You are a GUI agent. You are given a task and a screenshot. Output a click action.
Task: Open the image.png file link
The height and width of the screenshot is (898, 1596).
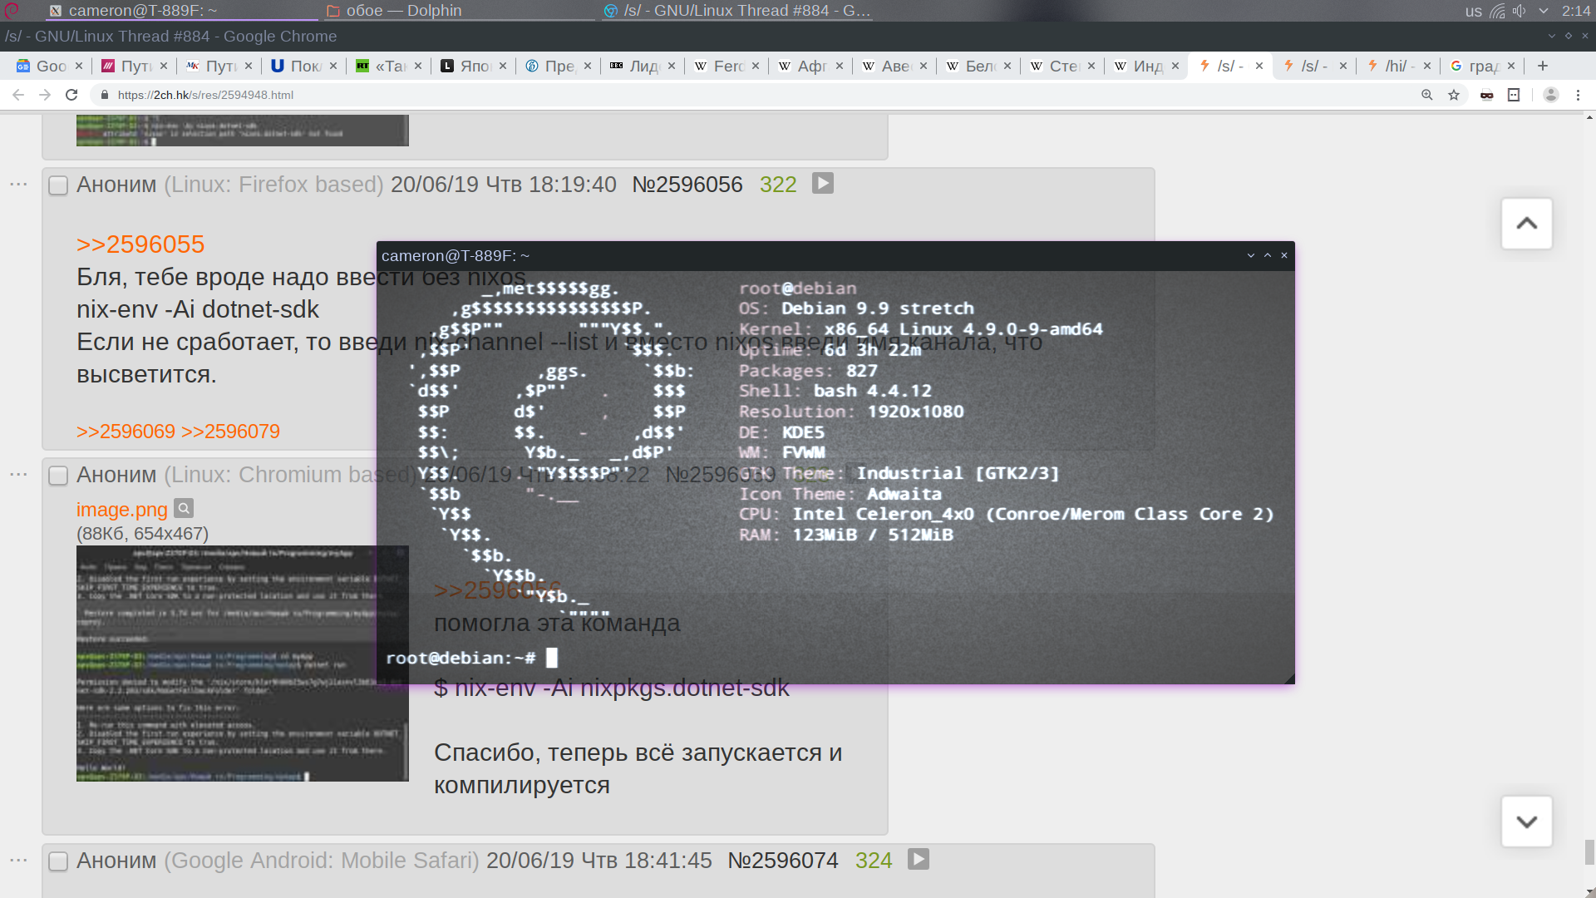121,510
